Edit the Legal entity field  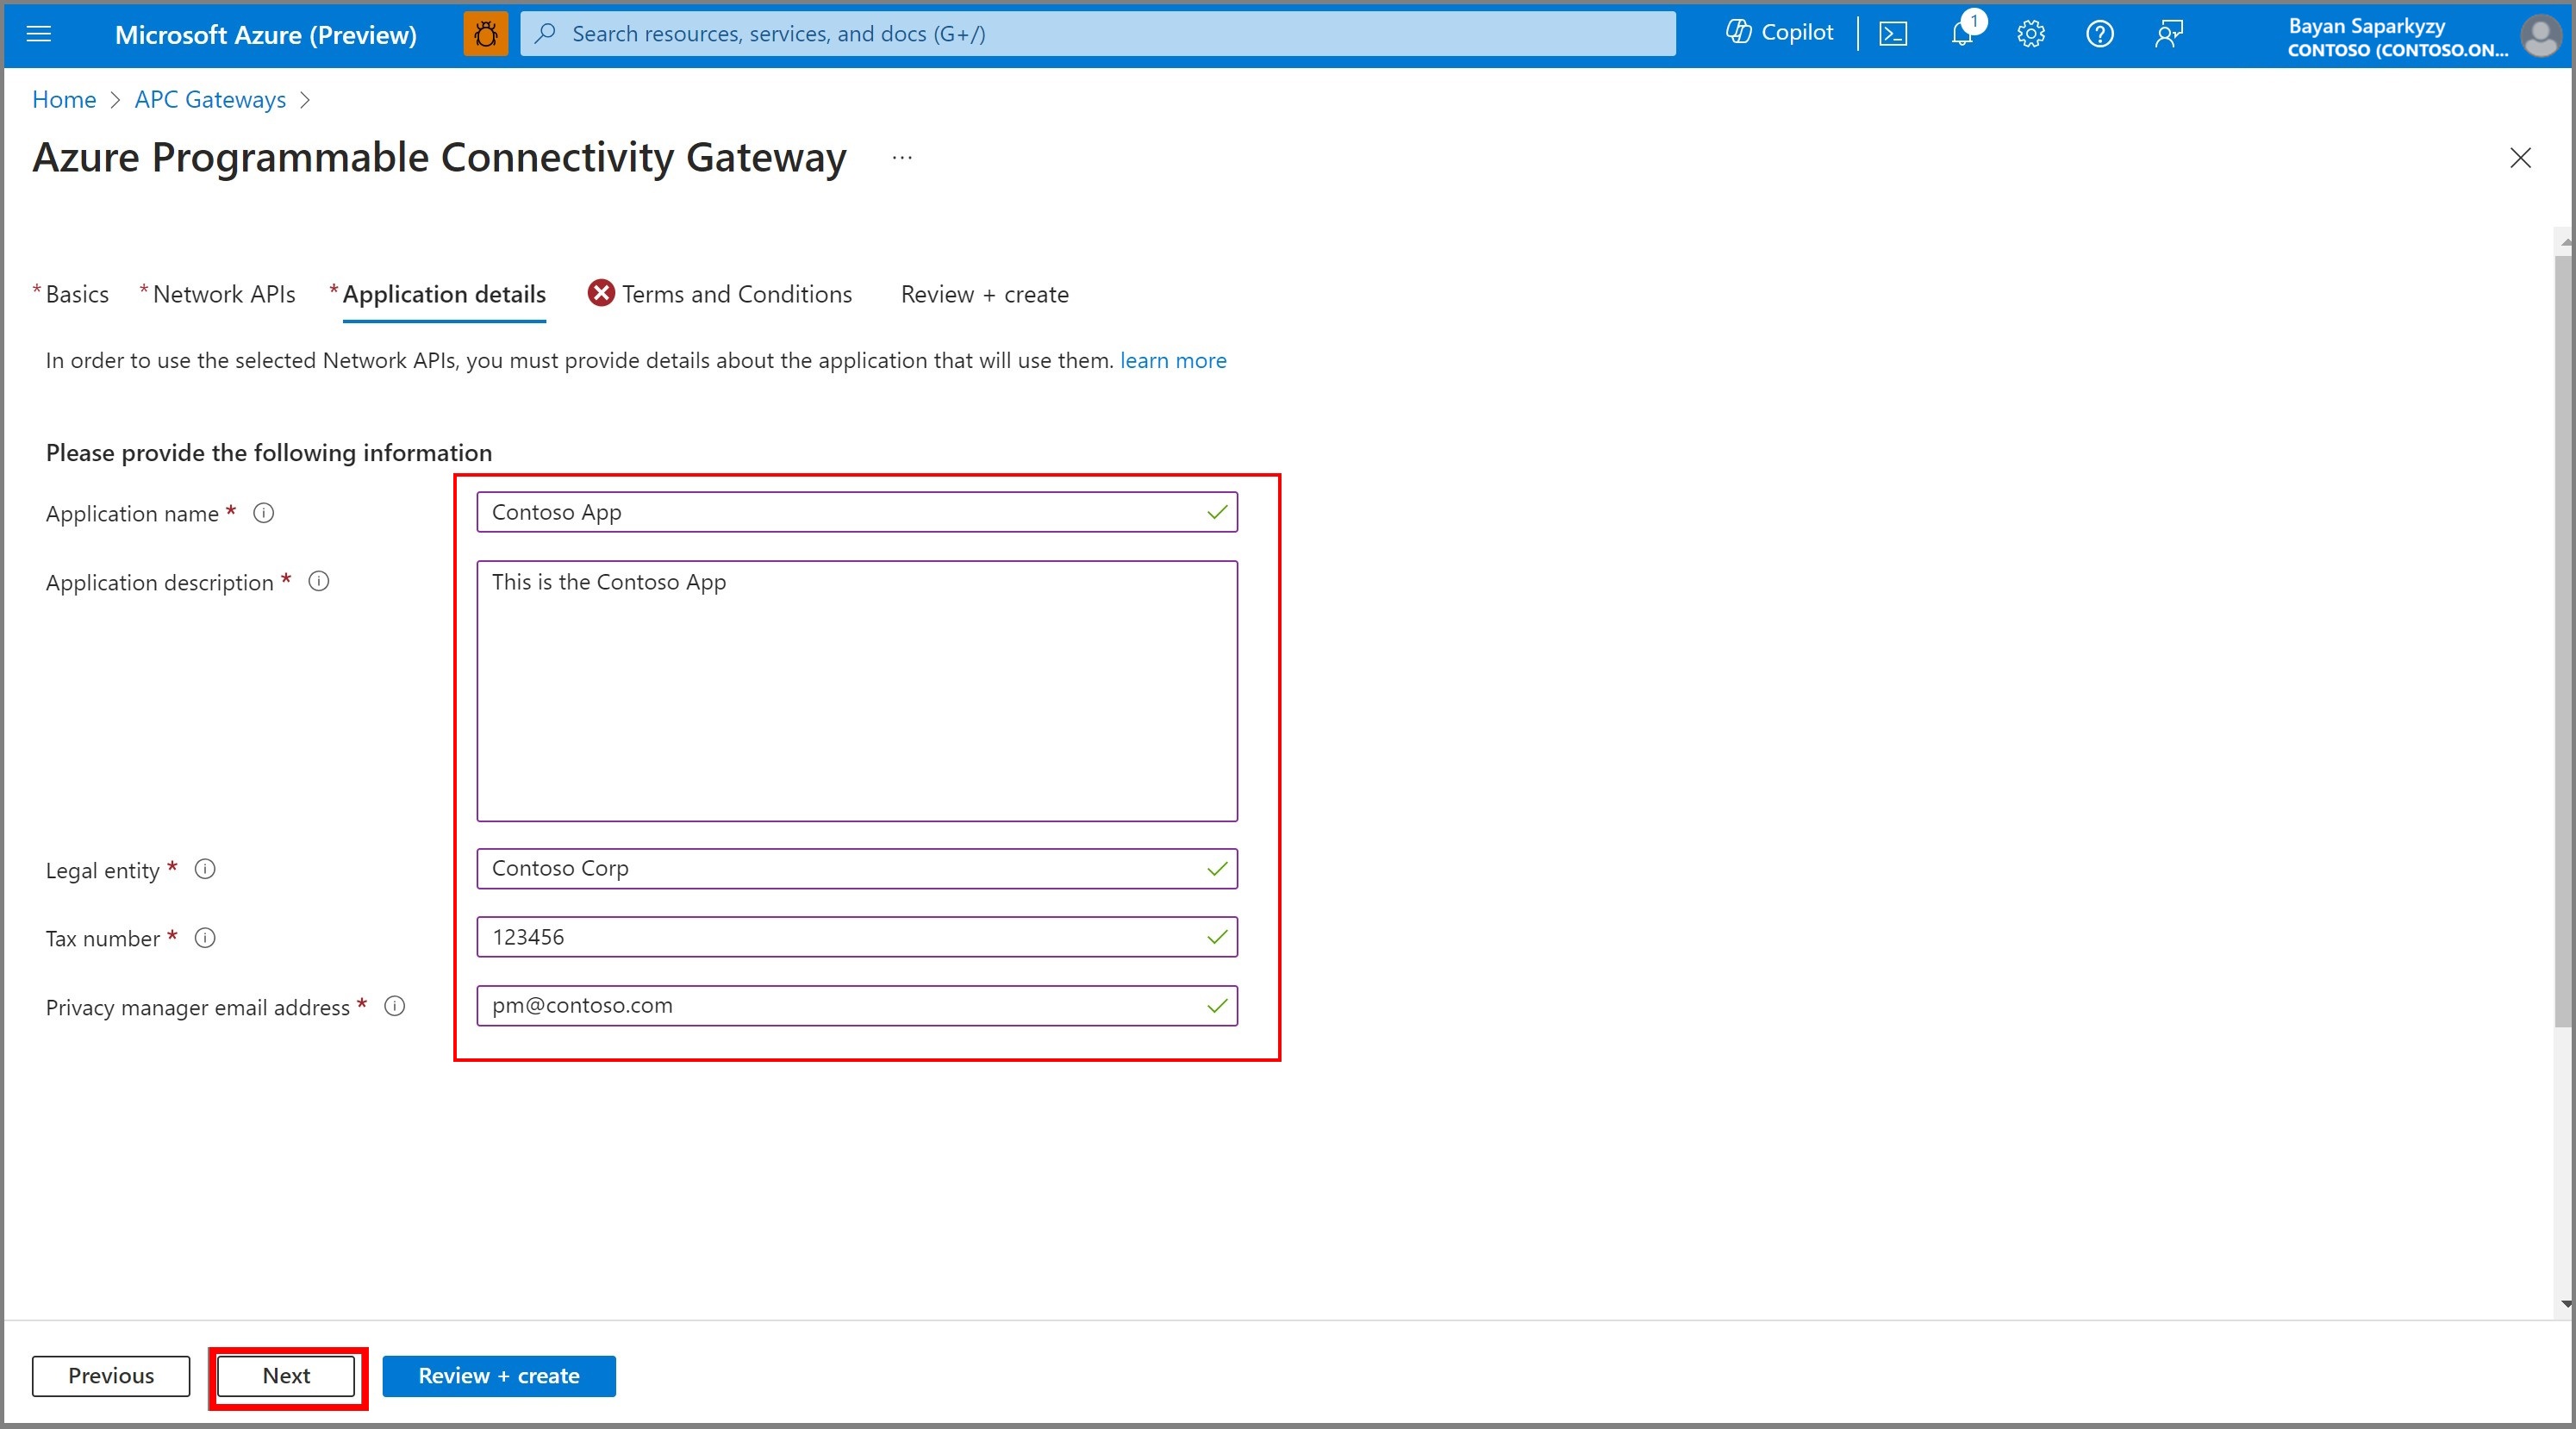[857, 868]
